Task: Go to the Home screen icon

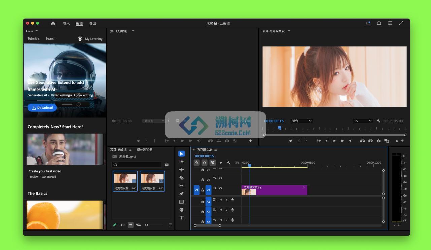Action: [53, 23]
